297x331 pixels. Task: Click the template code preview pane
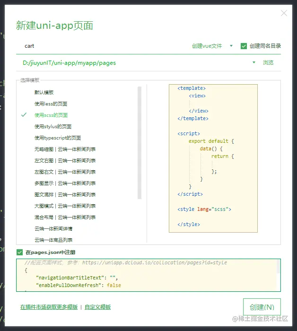pos(213,158)
